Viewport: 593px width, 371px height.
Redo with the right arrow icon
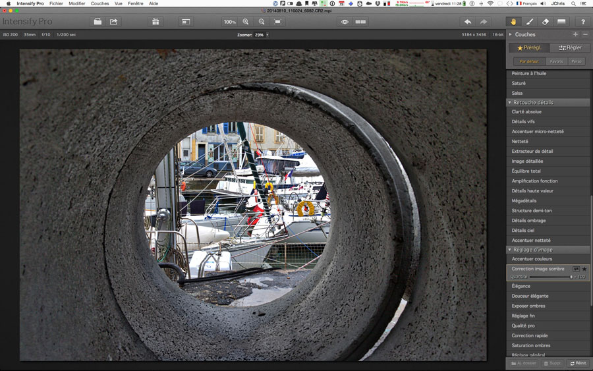point(484,22)
